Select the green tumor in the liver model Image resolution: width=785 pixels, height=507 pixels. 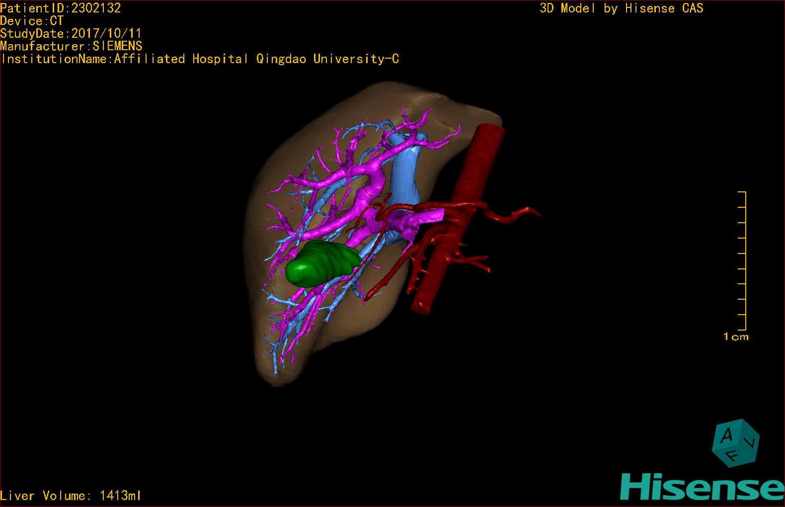coord(322,263)
